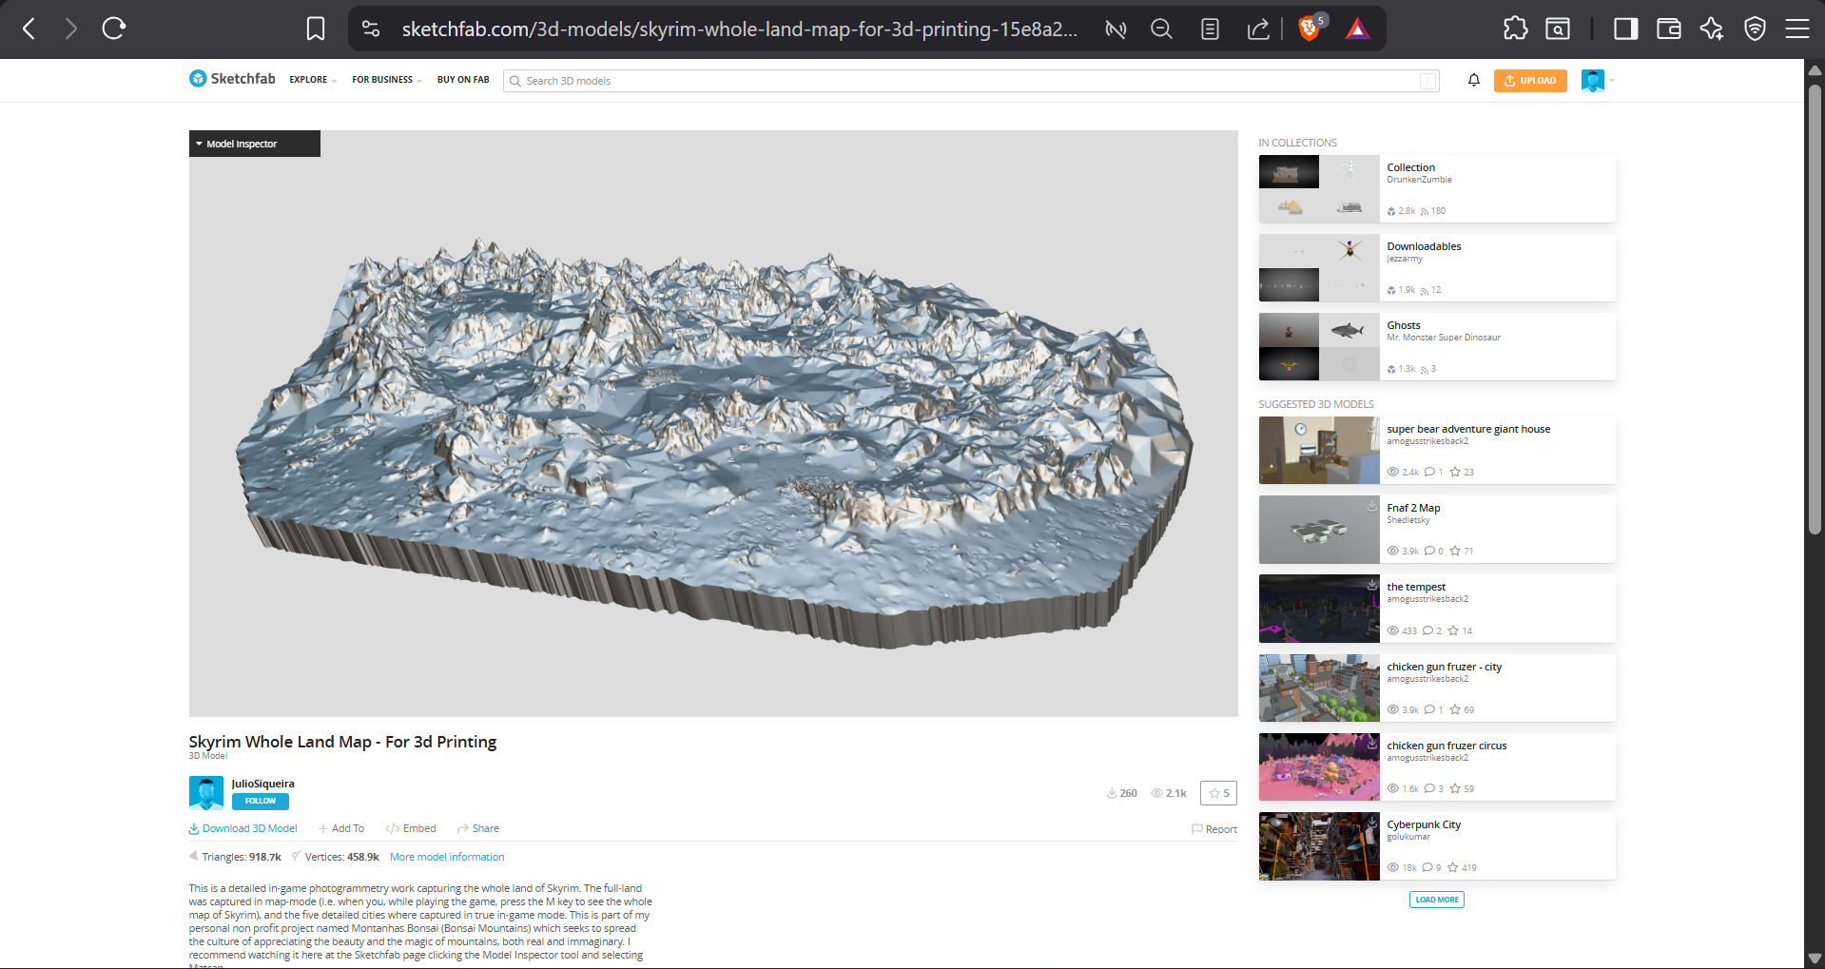Open Fnaf 2 Map model title

[1413, 508]
